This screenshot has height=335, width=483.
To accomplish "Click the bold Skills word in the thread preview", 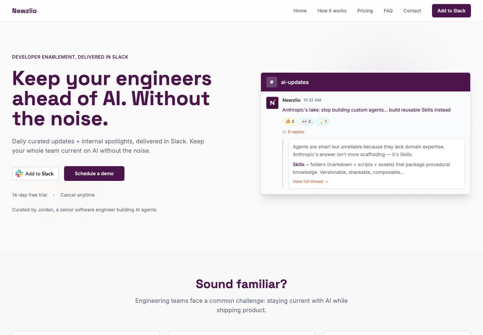I will pos(299,164).
